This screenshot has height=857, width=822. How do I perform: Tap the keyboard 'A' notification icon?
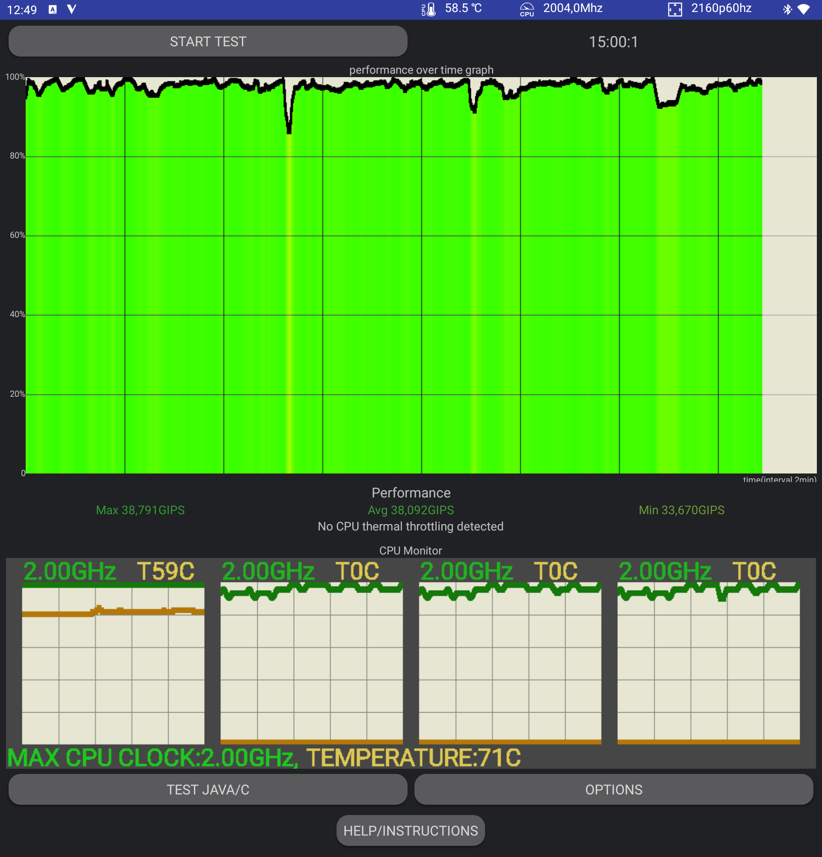52,9
